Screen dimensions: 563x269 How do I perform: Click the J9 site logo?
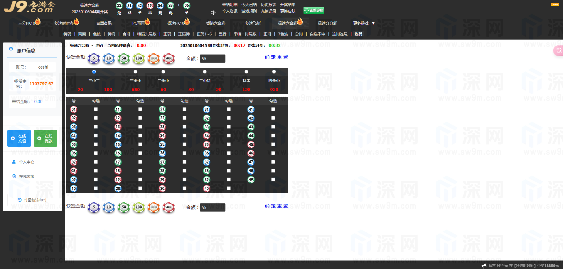pos(29,7)
